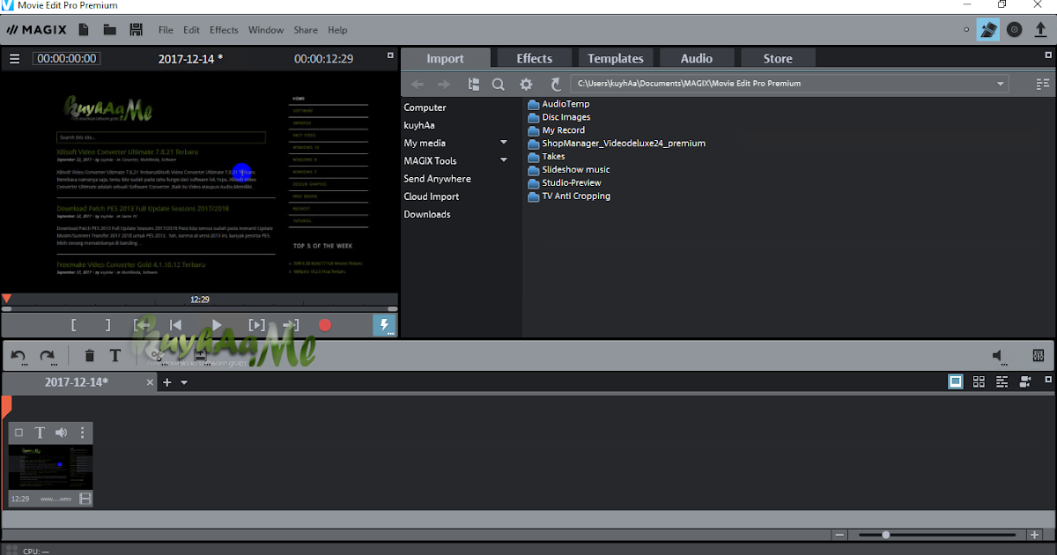Toggle the clip selection checkbox
The width and height of the screenshot is (1057, 555).
(x=19, y=433)
